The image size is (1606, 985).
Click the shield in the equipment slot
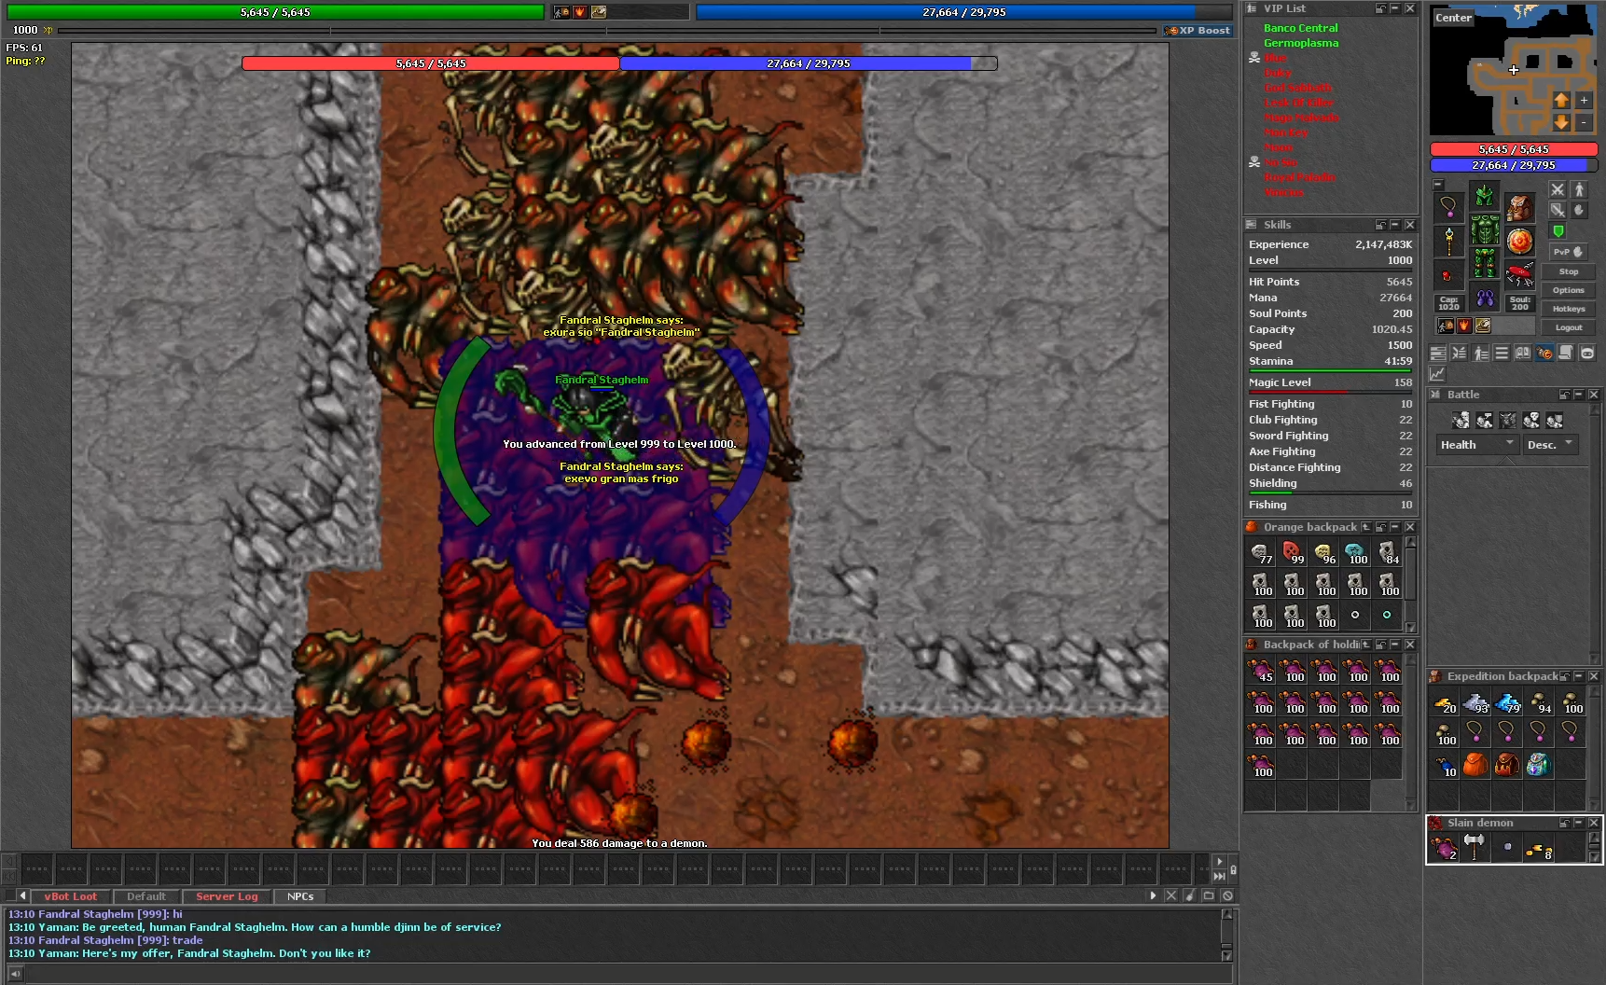click(1519, 242)
